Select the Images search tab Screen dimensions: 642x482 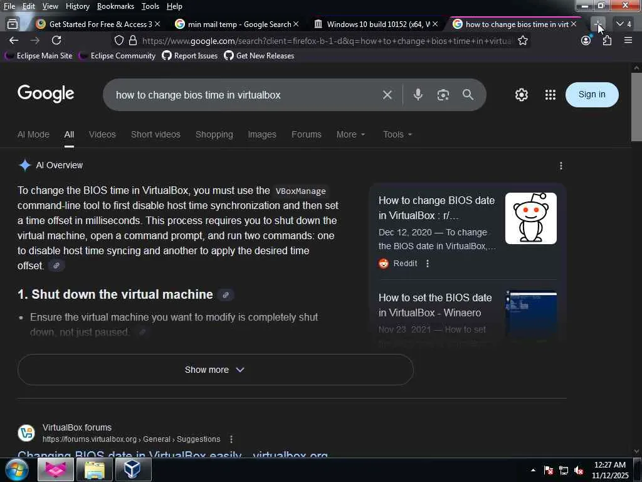262,134
